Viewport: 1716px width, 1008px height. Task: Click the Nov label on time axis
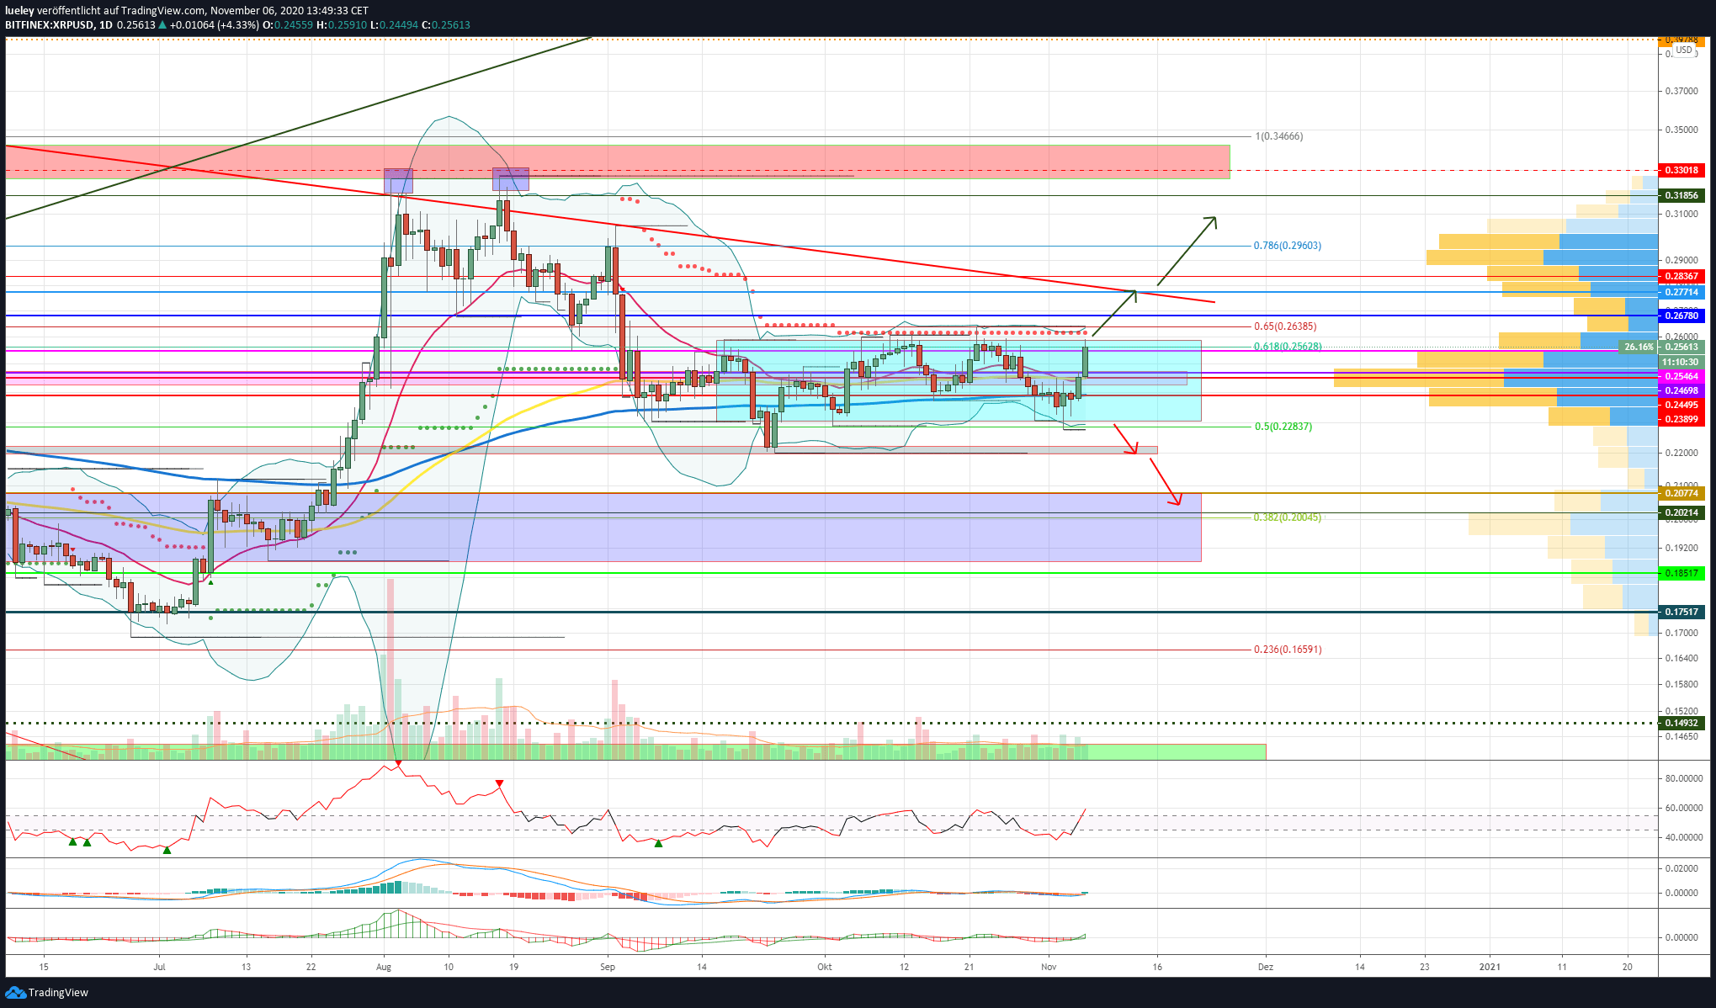[1049, 967]
